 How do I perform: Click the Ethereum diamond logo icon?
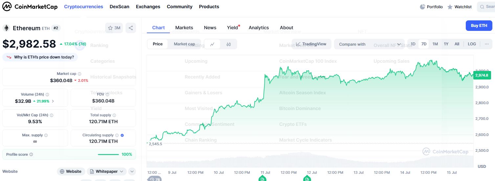[x=6, y=28]
